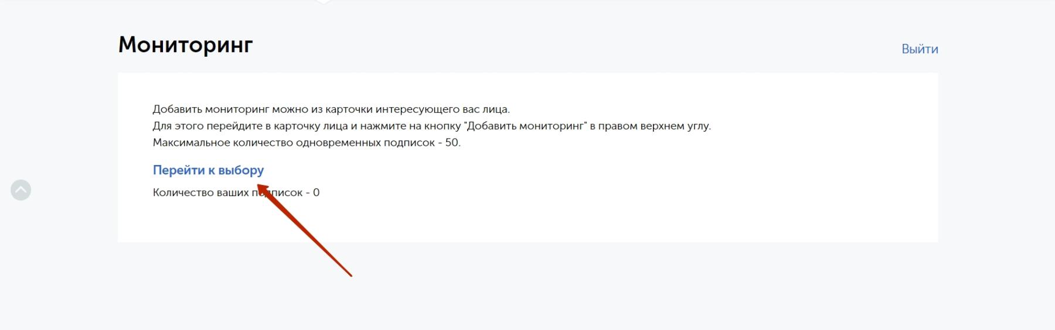This screenshot has width=1055, height=330.
Task: Log out via the Выйти link
Action: click(x=920, y=49)
